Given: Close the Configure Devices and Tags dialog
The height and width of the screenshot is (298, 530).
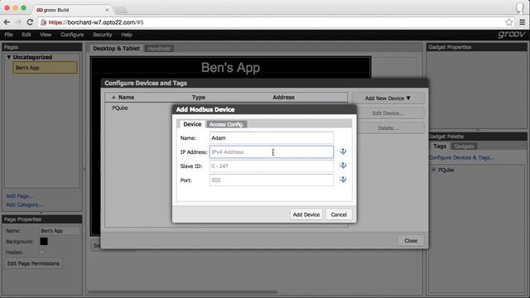Looking at the screenshot, I should point(411,241).
